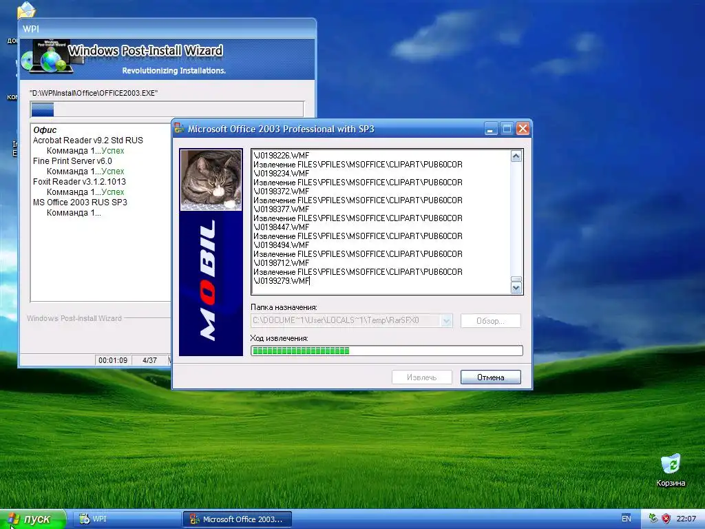Viewport: 705px width, 529px height.
Task: Select Acrobat Reader v9.2 Std RUS entry
Action: click(87, 141)
